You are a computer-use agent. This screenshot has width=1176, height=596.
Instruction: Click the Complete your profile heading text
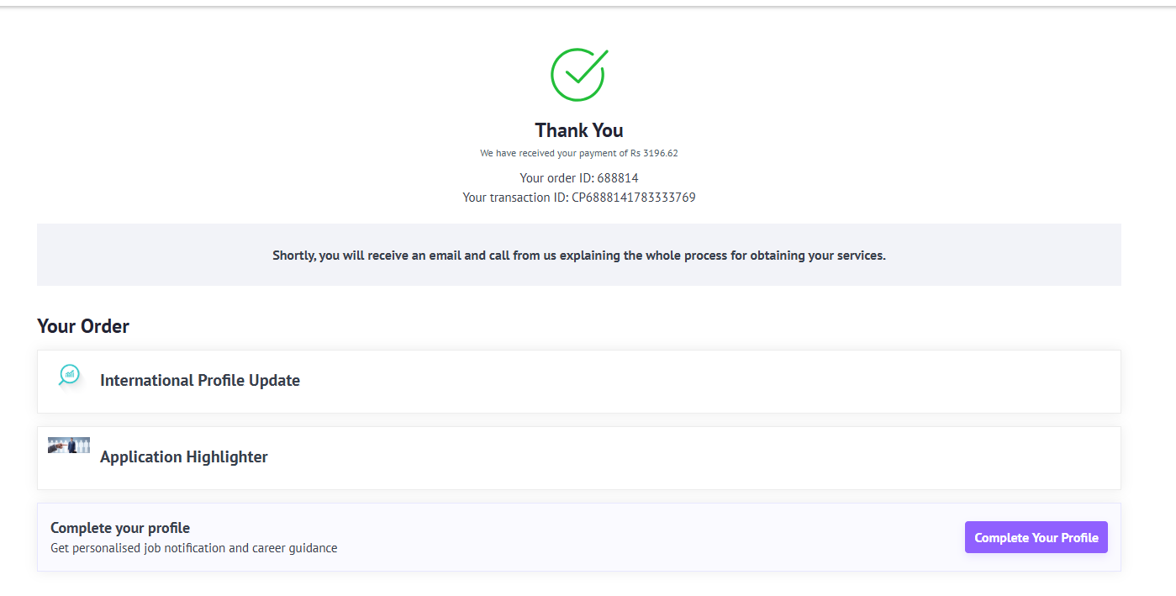tap(120, 528)
